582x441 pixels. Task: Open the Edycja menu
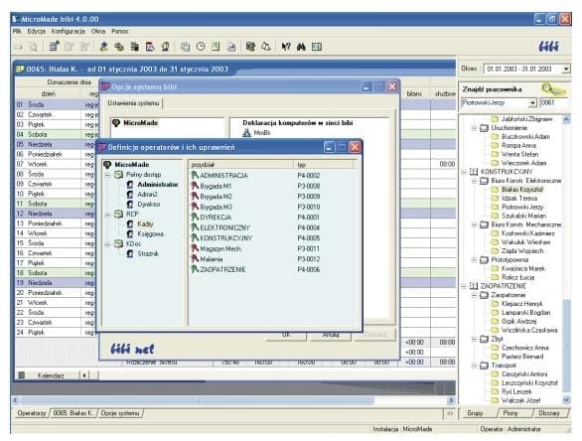(x=37, y=31)
